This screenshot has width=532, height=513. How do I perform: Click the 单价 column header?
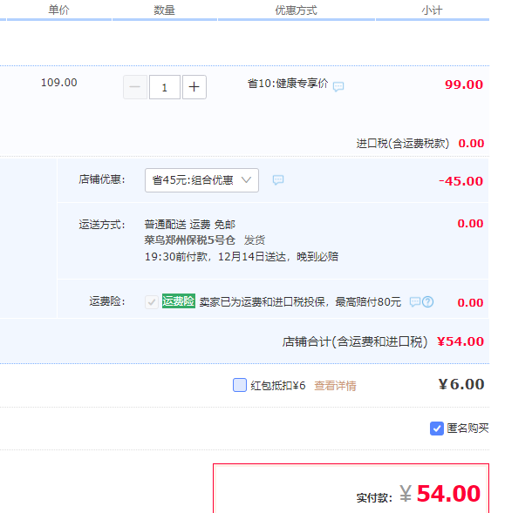(x=59, y=10)
